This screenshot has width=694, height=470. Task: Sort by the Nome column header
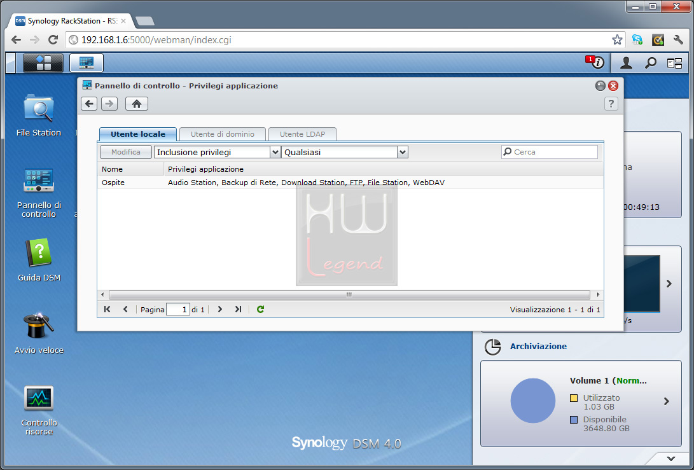130,169
